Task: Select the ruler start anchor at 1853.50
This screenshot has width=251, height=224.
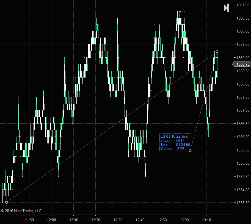Action: 6,202
